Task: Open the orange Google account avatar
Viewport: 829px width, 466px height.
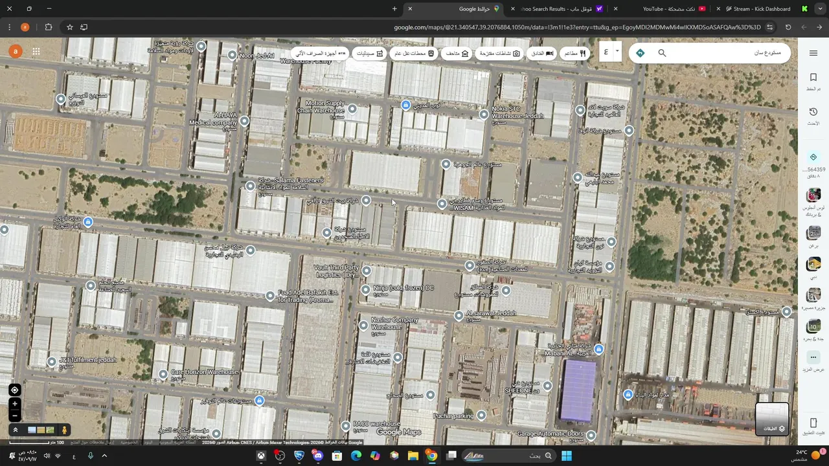Action: (14, 51)
